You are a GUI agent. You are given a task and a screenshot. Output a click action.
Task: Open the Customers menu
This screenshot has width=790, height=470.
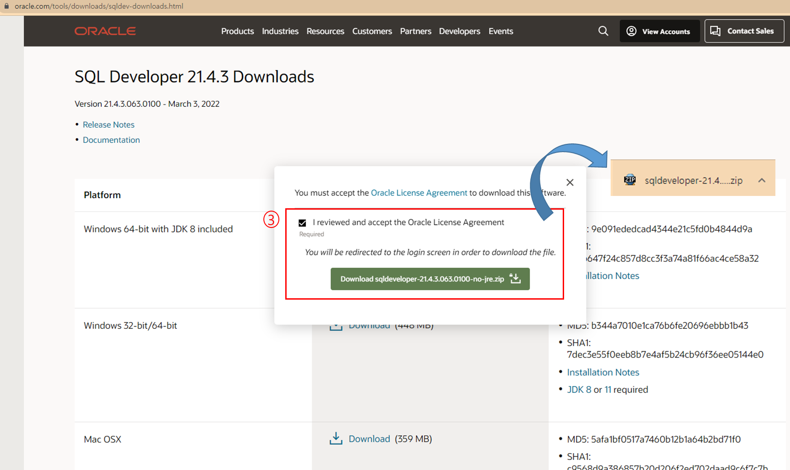pyautogui.click(x=372, y=31)
